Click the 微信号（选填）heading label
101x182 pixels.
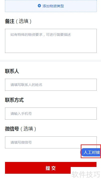pyautogui.click(x=21, y=129)
